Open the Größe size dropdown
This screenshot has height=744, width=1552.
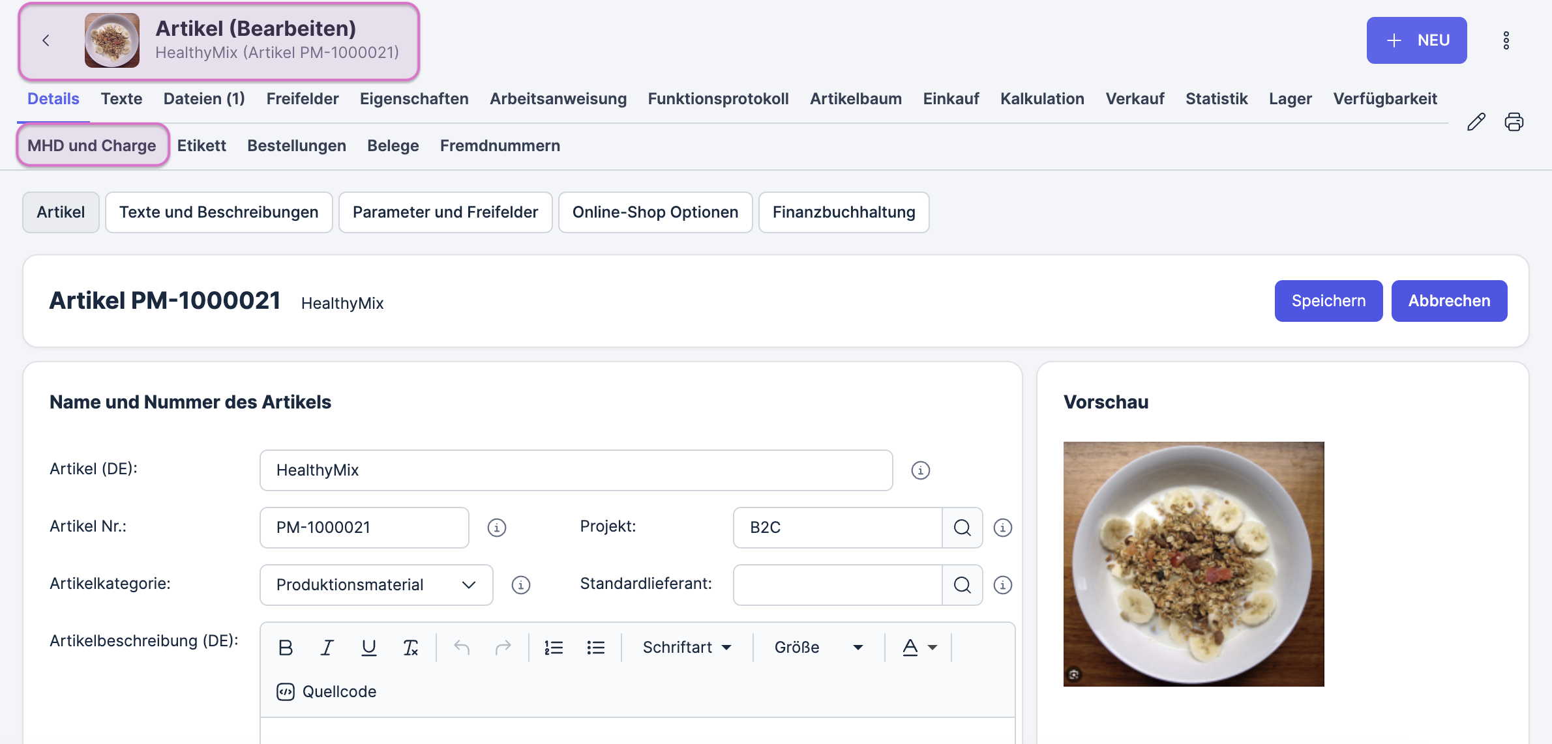(819, 648)
